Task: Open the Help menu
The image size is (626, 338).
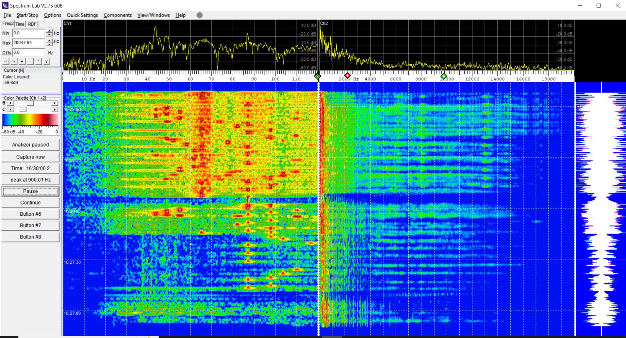Action: pyautogui.click(x=180, y=15)
